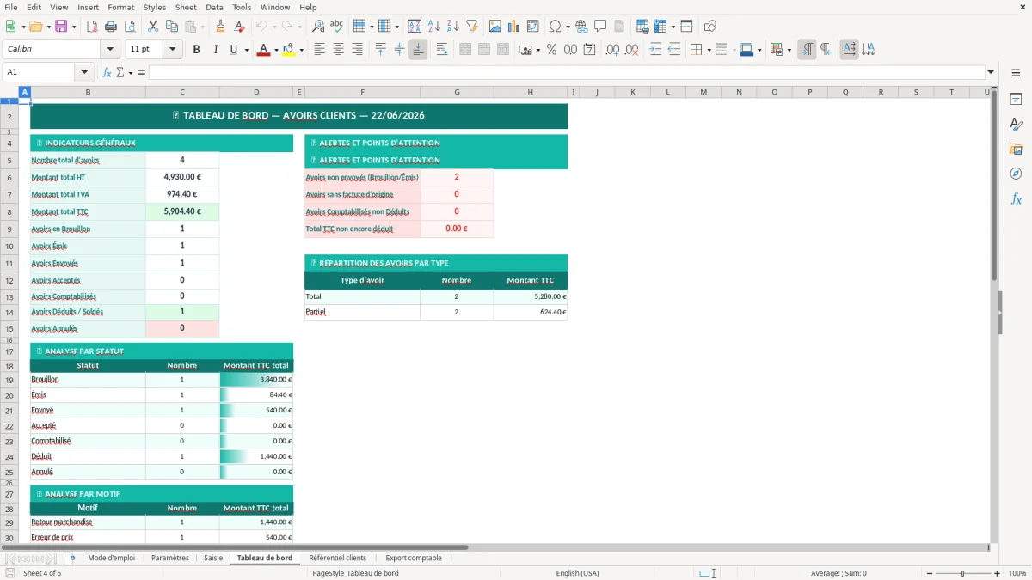This screenshot has height=580, width=1032.
Task: Click the Spelling check icon
Action: coord(337,27)
